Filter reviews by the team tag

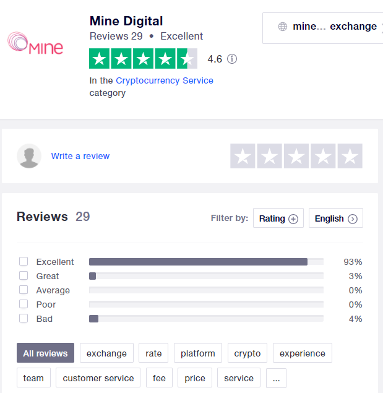pos(33,378)
